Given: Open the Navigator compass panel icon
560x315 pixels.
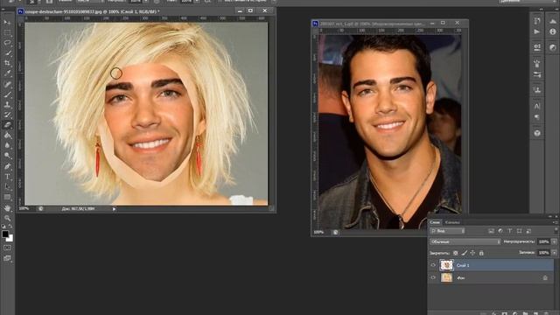Looking at the screenshot, I should (553, 47).
